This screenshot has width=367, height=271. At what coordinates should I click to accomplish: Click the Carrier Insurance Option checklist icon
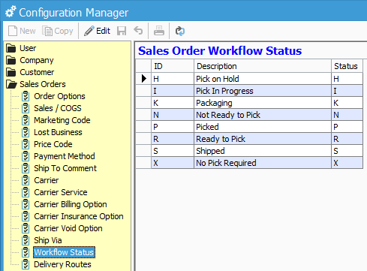pos(26,216)
